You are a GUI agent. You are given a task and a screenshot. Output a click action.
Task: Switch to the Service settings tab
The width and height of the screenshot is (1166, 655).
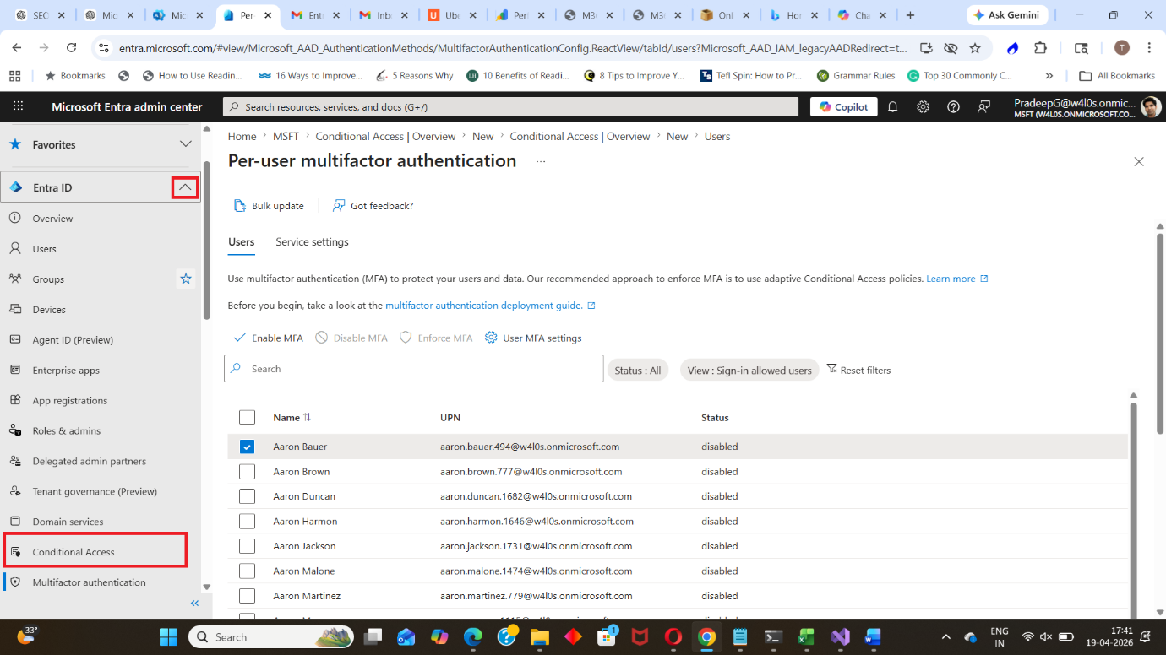[312, 242]
